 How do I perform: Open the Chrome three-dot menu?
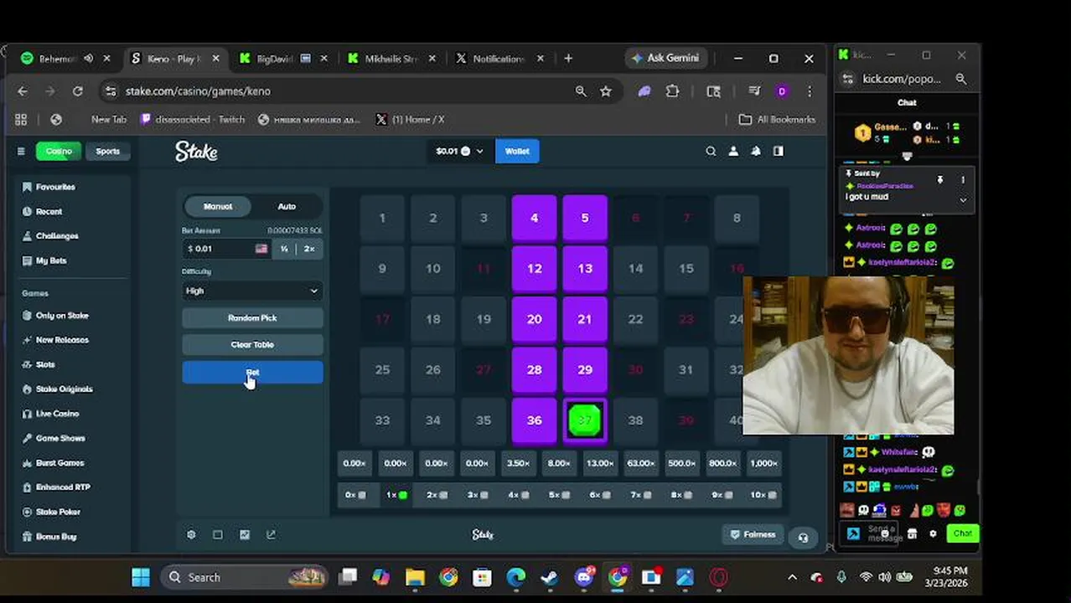pos(810,91)
